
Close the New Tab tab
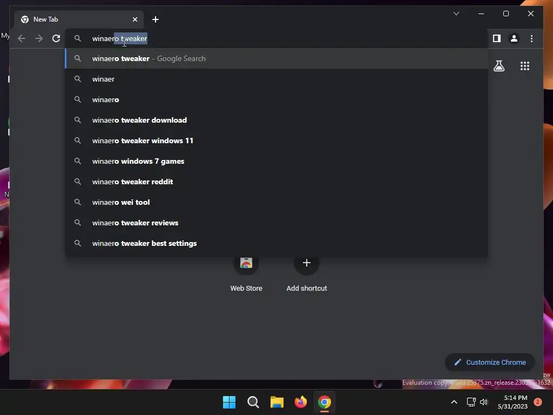[134, 19]
